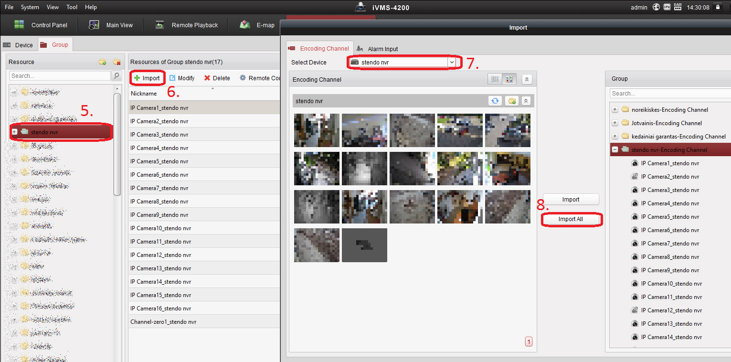Expand noreikiskes-Encoding Channel group
Viewport: 731px width, 362px height.
pos(615,110)
